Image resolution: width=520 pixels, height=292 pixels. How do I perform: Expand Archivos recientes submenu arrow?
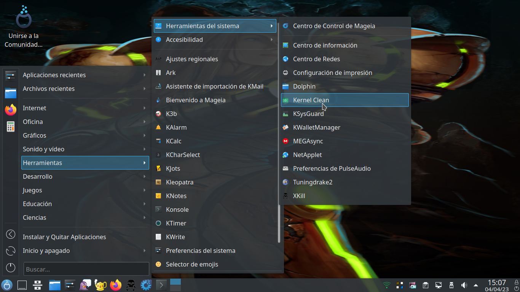pos(145,89)
